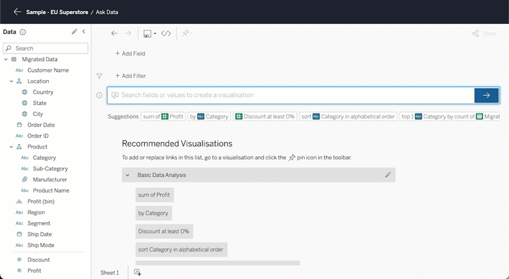Select Ship Date field
Screen dimensions: 509x279
40,234
